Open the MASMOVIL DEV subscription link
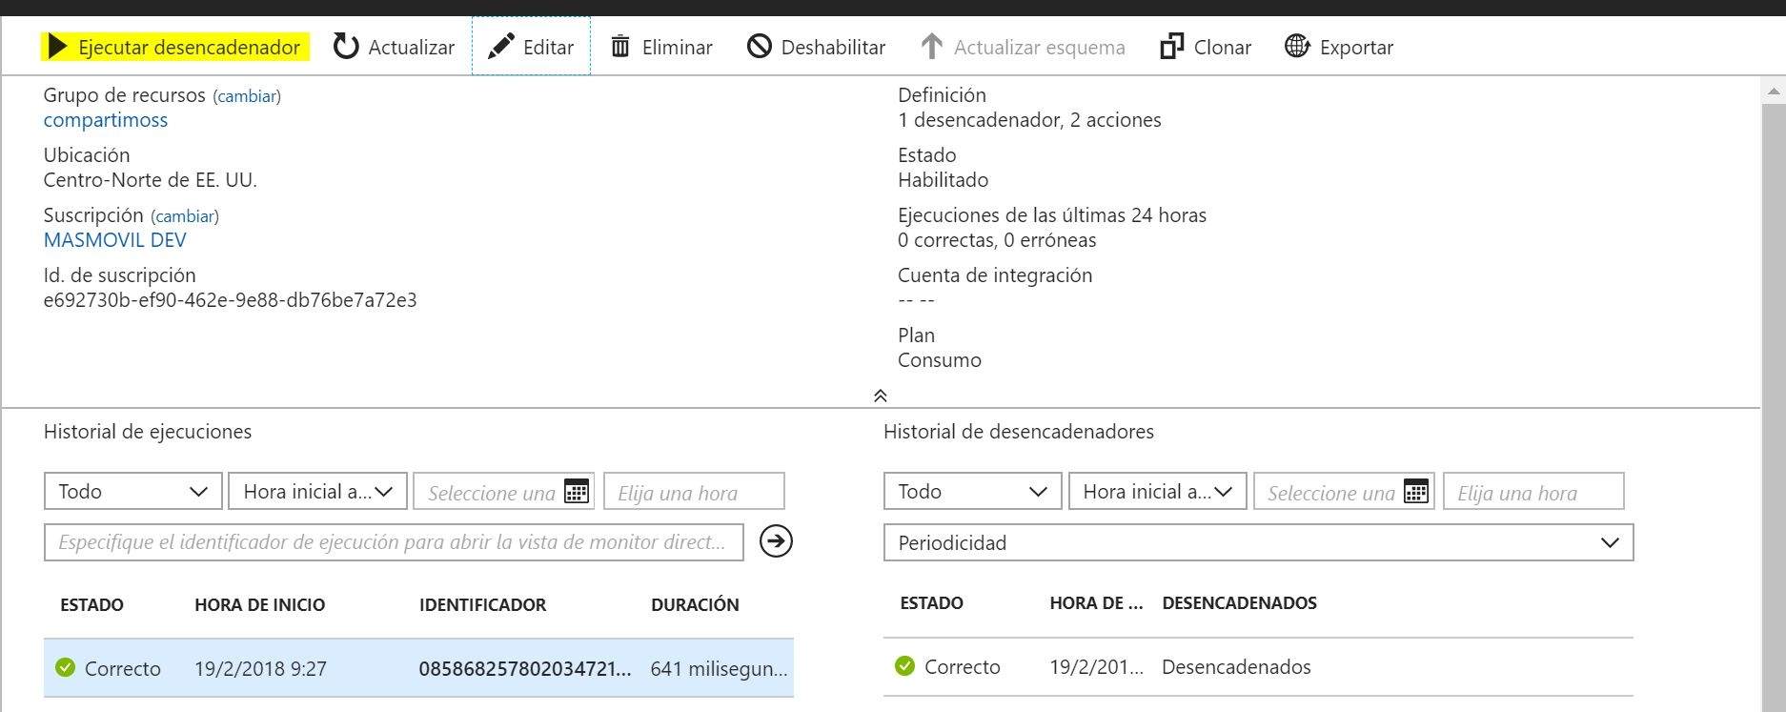The width and height of the screenshot is (1786, 712). coord(115,240)
